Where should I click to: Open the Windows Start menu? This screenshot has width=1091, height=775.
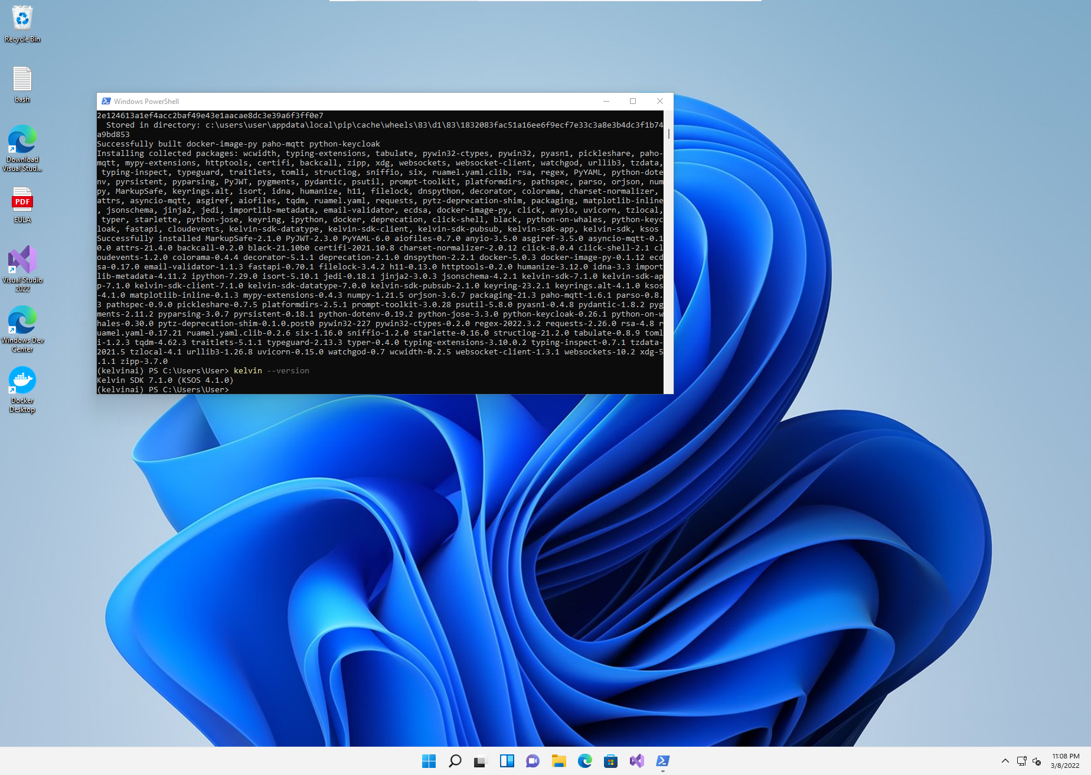[x=429, y=761]
